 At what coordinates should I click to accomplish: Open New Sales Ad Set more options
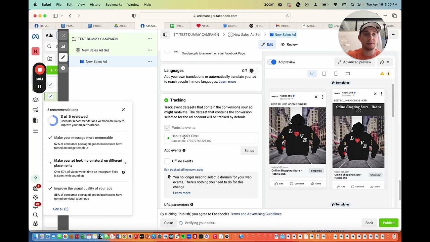click(x=149, y=50)
